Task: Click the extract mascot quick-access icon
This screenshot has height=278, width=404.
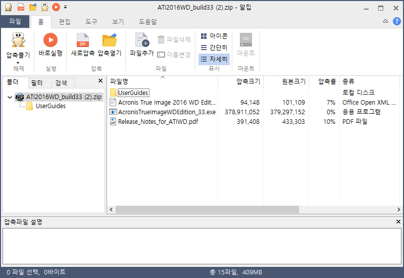Action: pos(44,7)
